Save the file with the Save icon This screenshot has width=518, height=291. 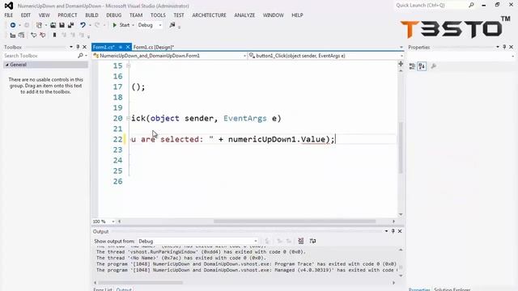pyautogui.click(x=62, y=25)
